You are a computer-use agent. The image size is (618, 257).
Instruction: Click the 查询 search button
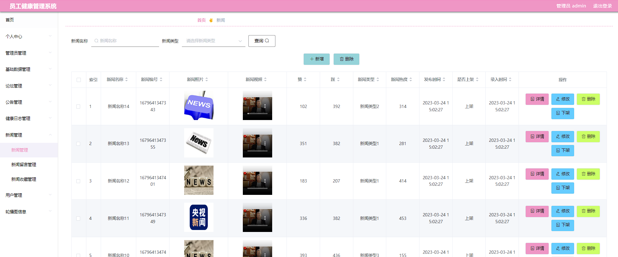pyautogui.click(x=262, y=41)
